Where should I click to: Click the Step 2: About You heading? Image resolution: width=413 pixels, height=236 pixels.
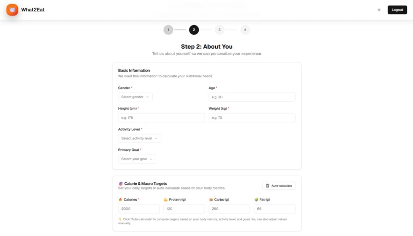point(206,47)
